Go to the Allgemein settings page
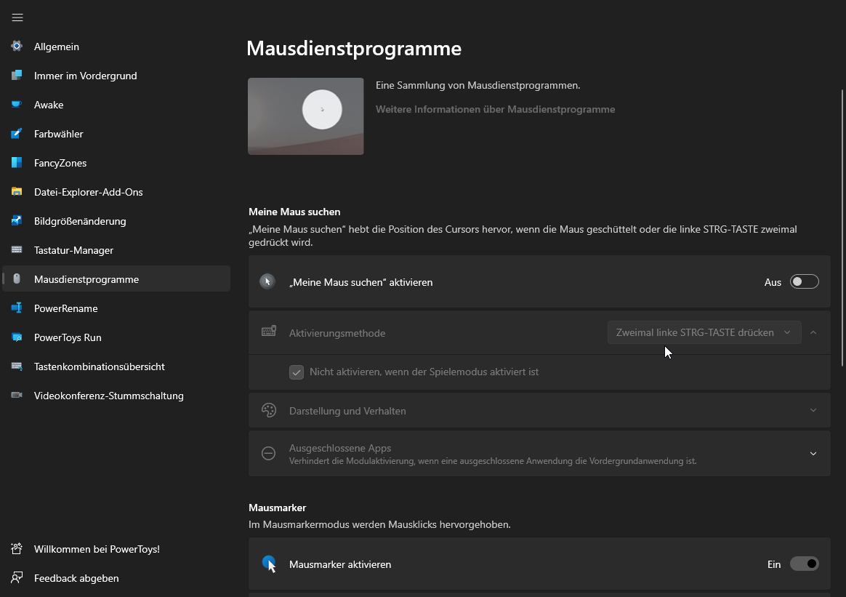This screenshot has width=846, height=597. [x=57, y=47]
